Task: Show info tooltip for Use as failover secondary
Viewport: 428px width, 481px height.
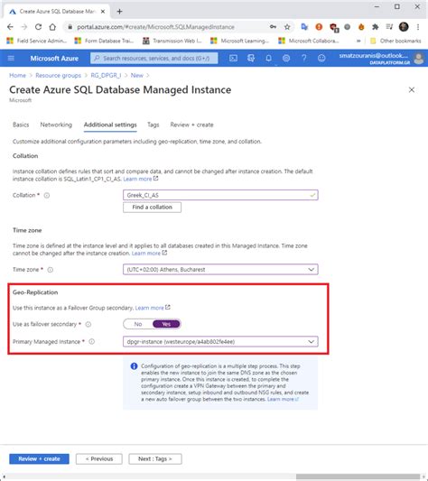Action: pyautogui.click(x=88, y=324)
